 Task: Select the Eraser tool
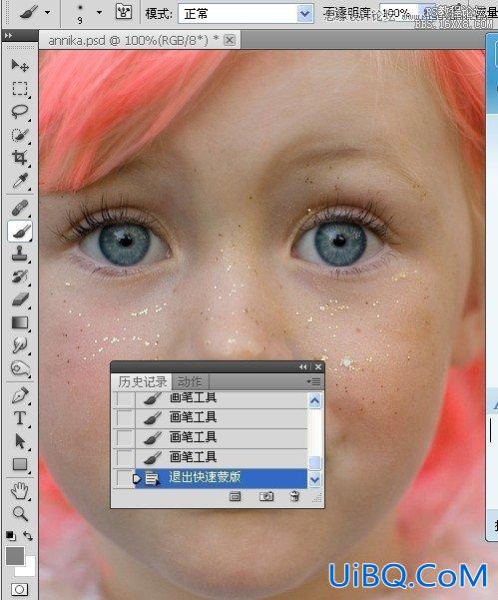tap(20, 300)
